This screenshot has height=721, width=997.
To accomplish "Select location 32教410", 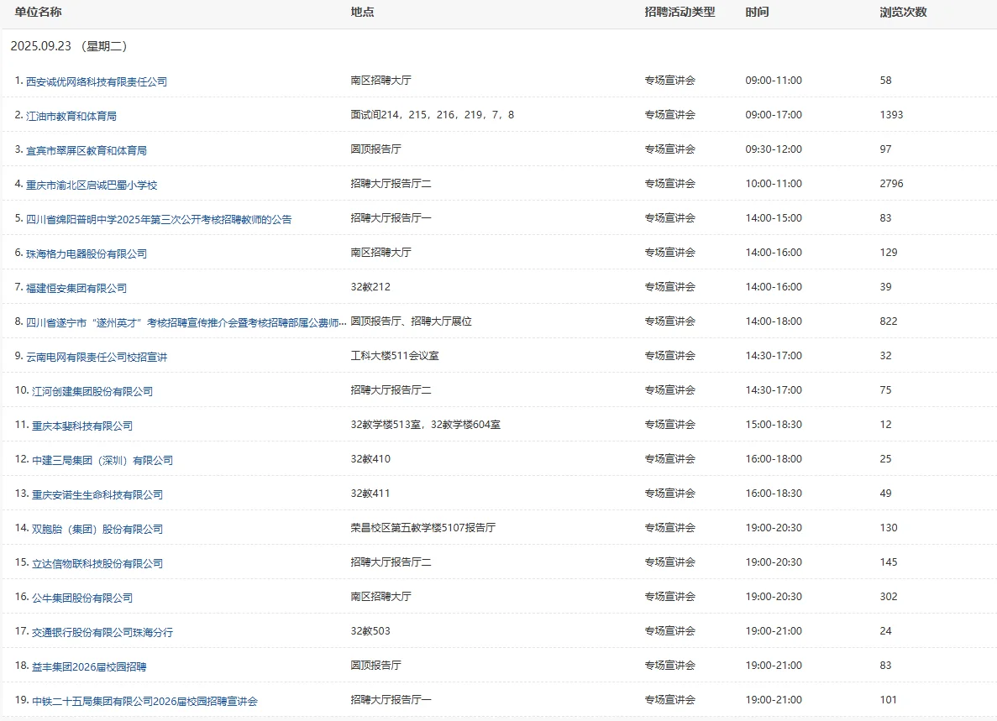I will point(370,458).
